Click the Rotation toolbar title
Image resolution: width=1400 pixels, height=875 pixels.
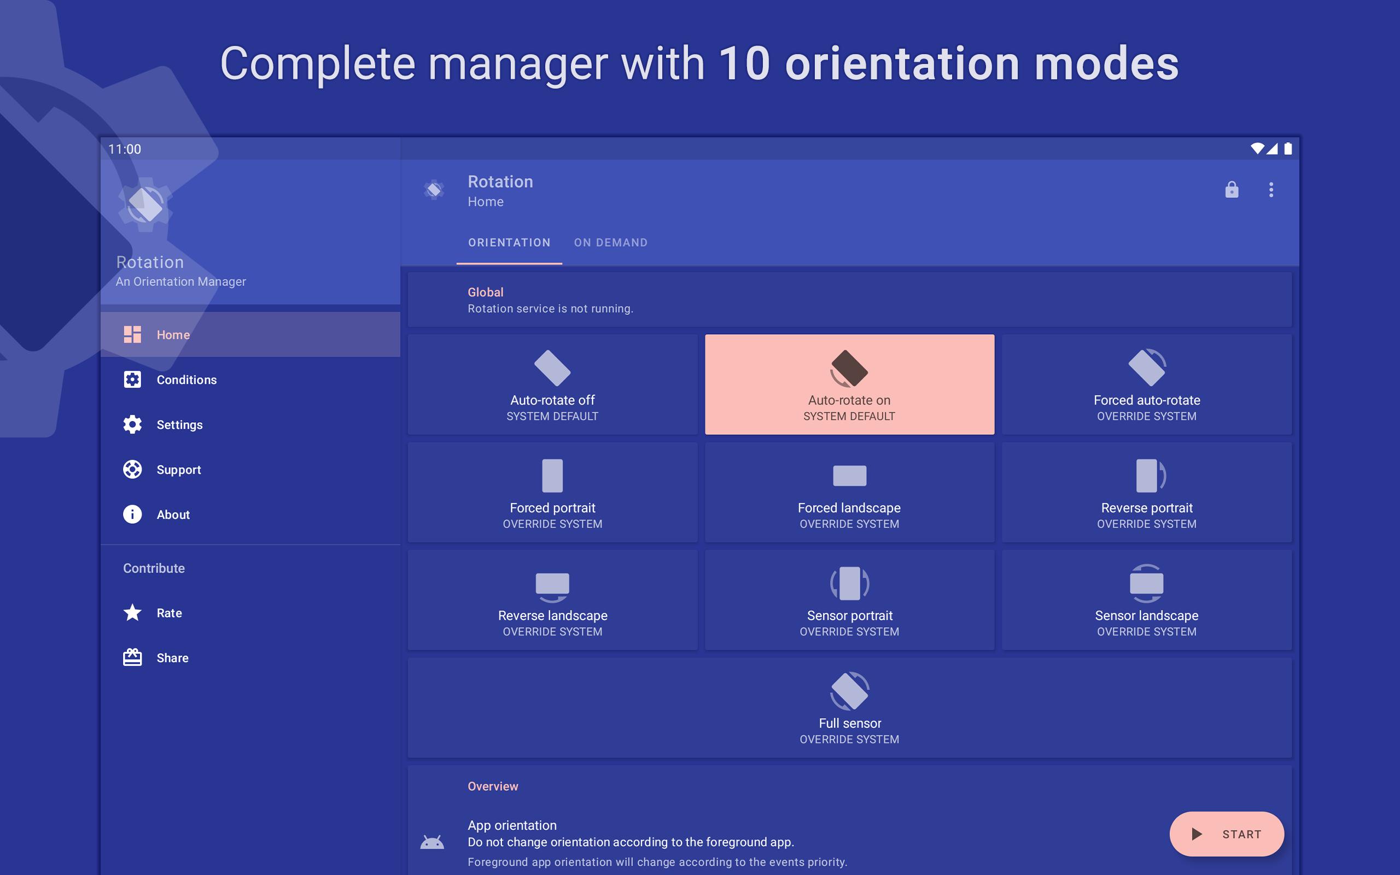[x=500, y=181]
